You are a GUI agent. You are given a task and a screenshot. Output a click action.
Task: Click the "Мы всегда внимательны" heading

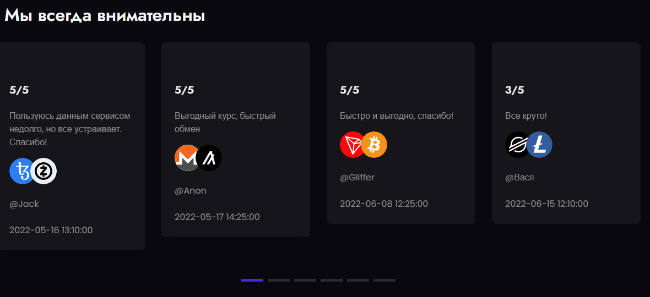tap(105, 16)
